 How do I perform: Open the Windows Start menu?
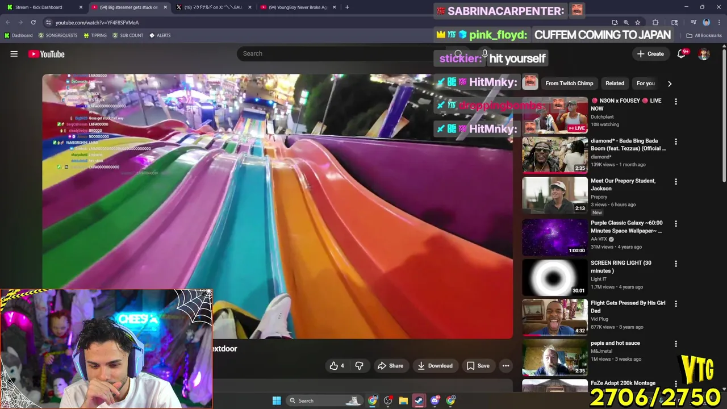[x=277, y=400]
